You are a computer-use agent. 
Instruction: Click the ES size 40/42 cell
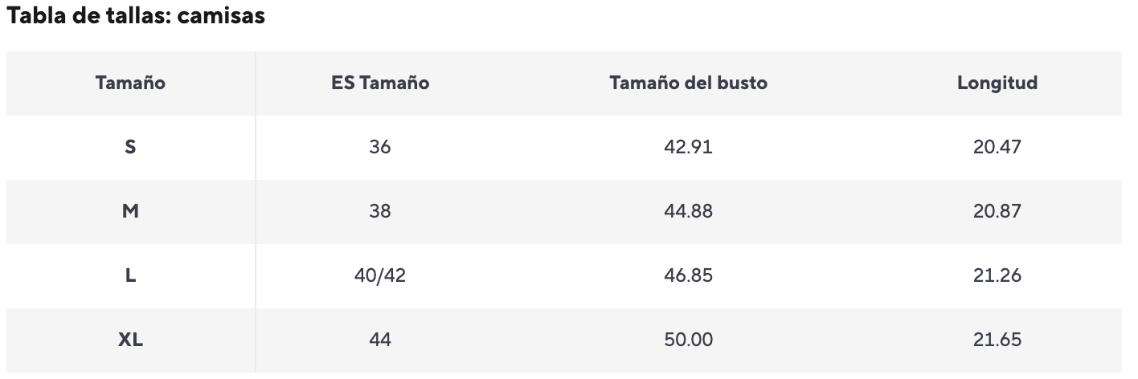pyautogui.click(x=380, y=275)
